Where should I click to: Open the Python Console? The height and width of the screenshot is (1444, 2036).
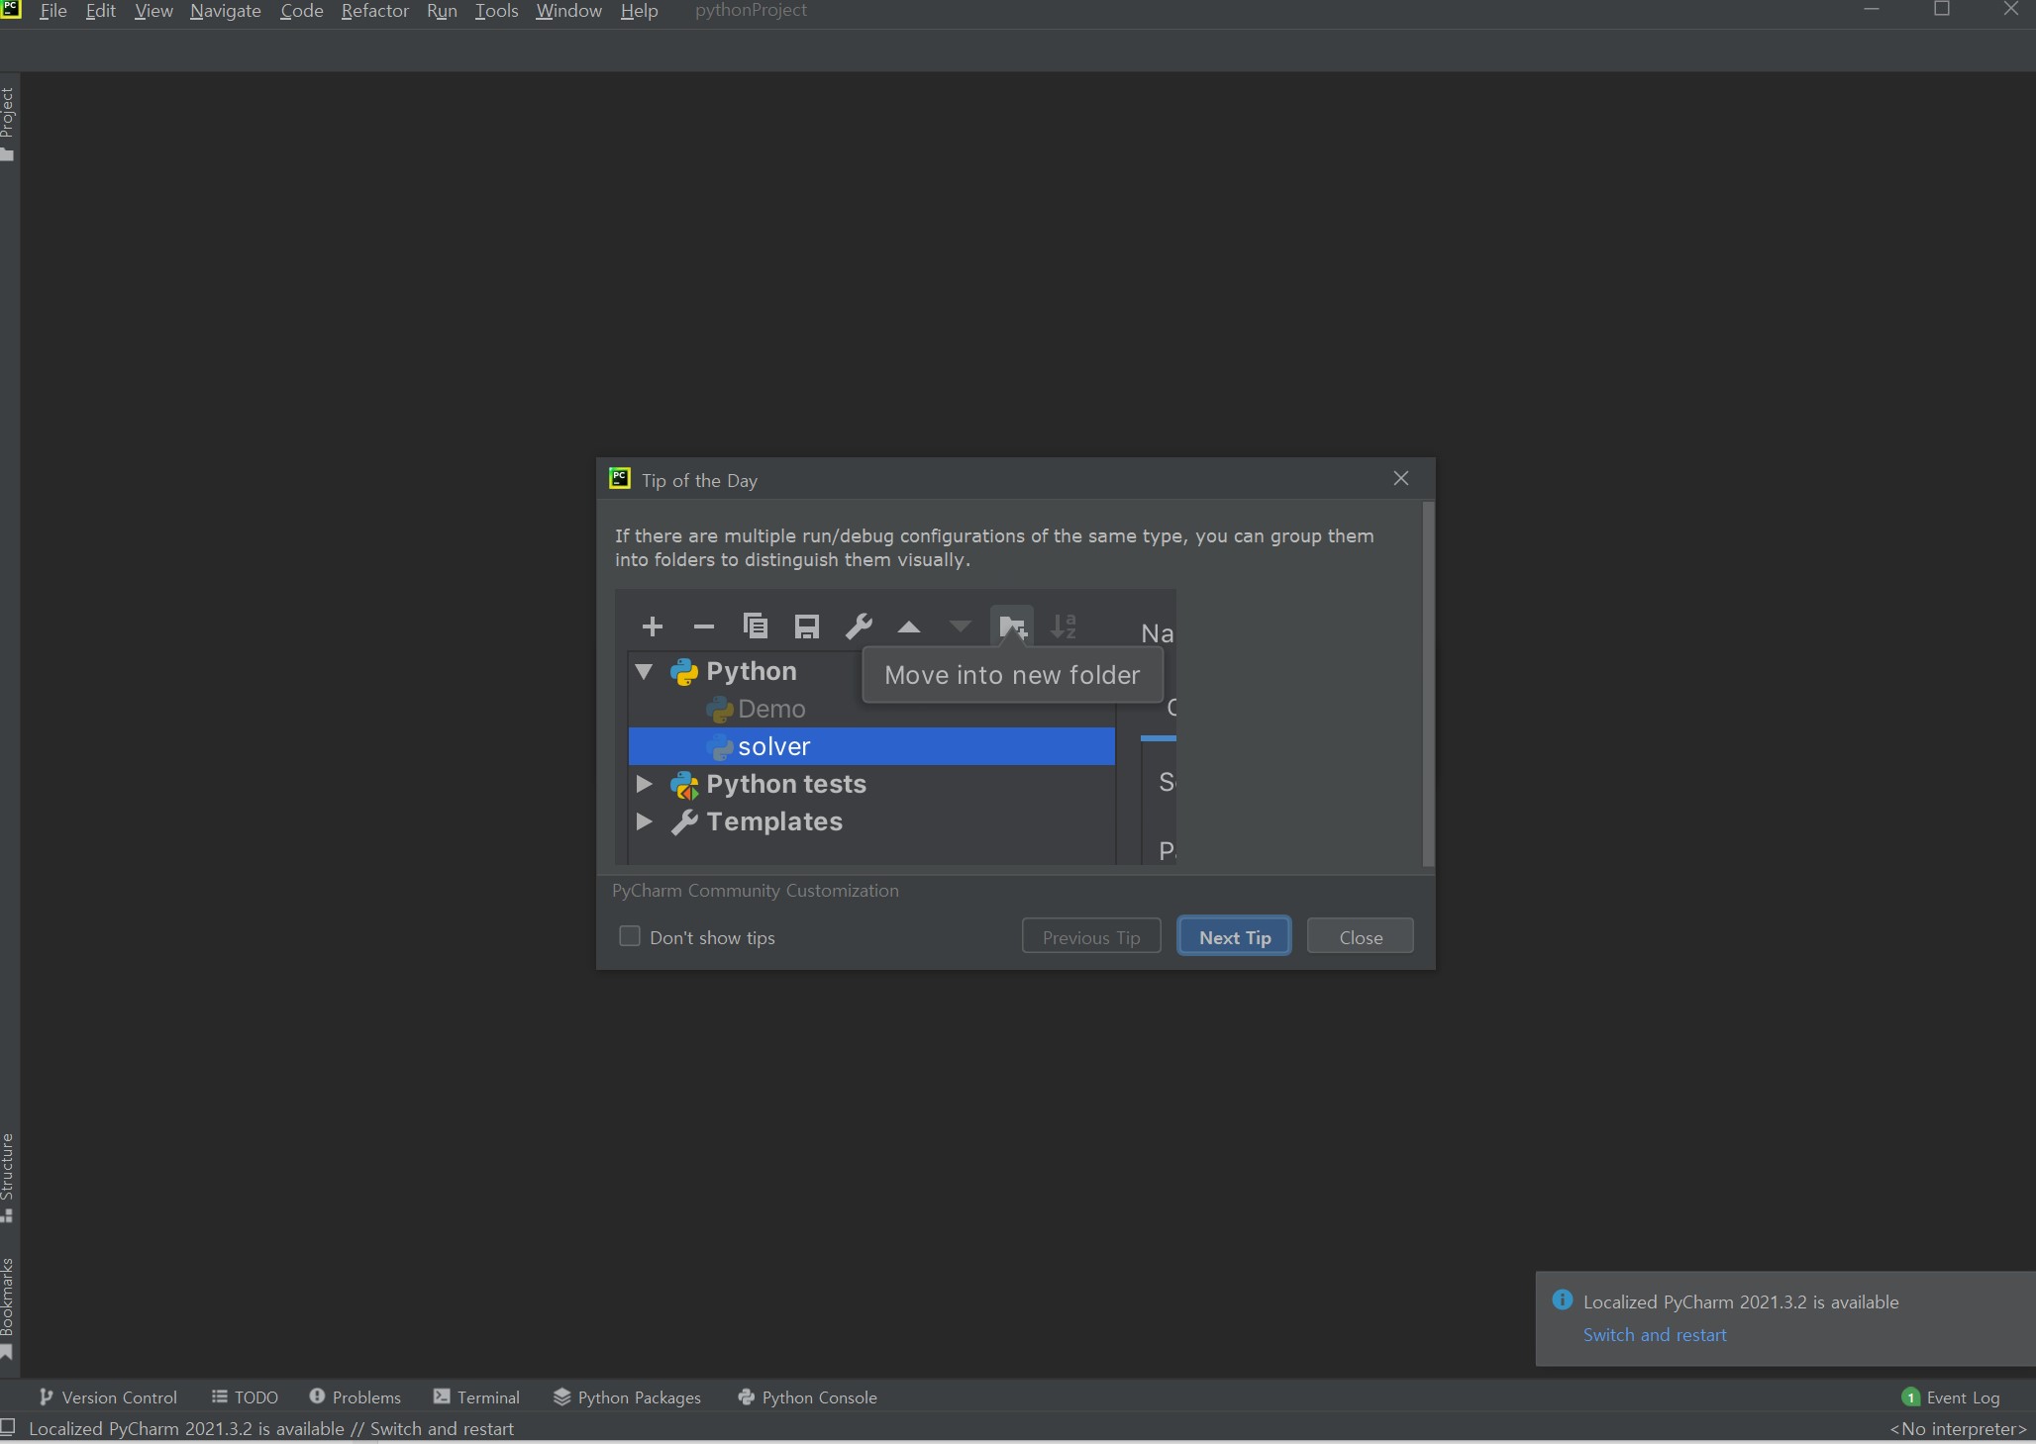coord(807,1396)
